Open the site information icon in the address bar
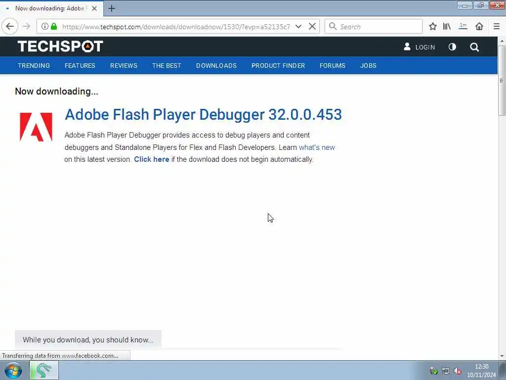The image size is (506, 380). click(45, 27)
